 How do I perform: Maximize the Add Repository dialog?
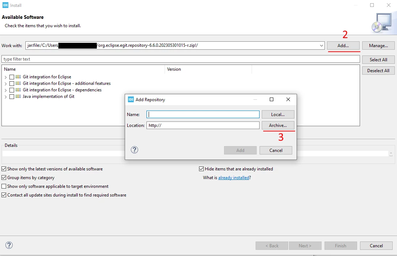pos(272,99)
